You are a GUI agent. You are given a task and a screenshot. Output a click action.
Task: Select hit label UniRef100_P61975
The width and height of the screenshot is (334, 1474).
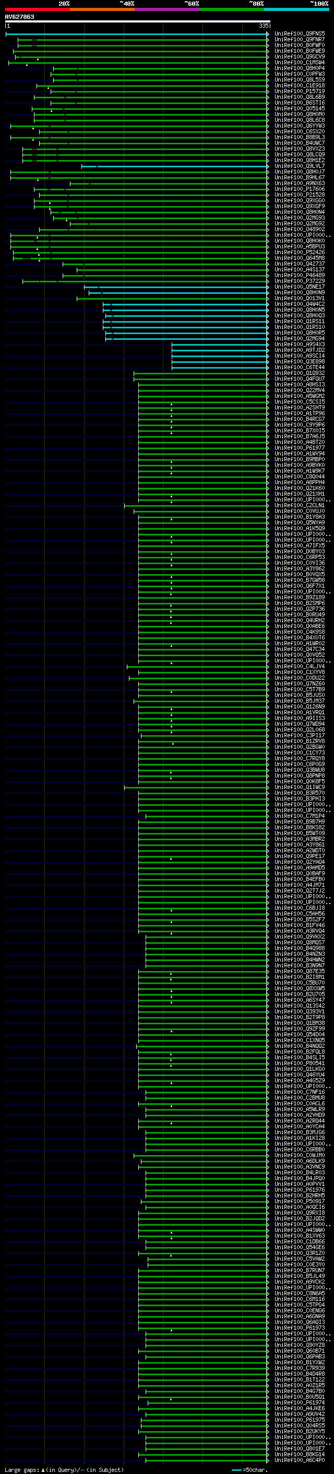pos(300,1420)
